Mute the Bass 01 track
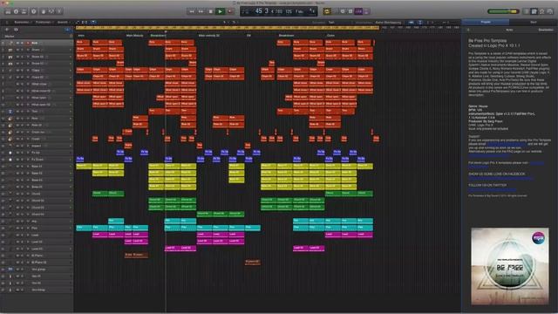Viewport: 558px width, 314px height. point(17,167)
